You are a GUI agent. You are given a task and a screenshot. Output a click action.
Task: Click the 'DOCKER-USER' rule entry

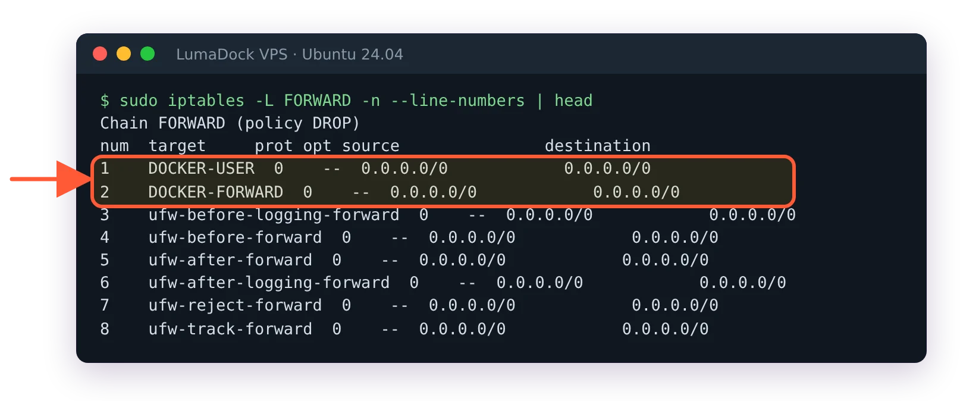coord(202,168)
